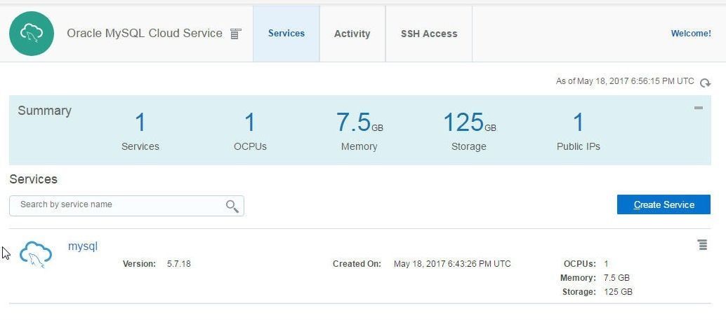Viewport: 726px width, 320px height.
Task: Click the Created On date value
Action: point(452,264)
